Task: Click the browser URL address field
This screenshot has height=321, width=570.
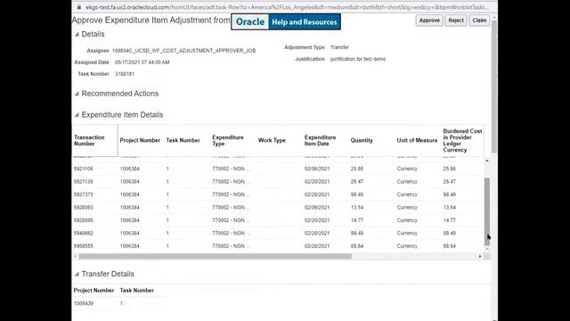Action: [287, 7]
